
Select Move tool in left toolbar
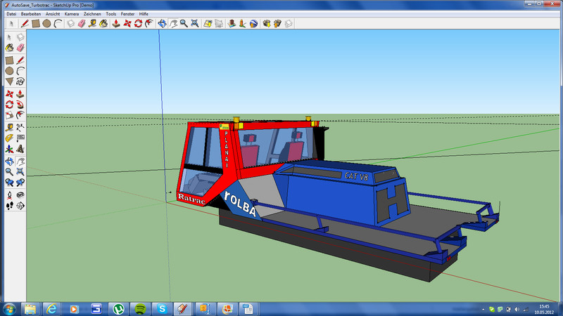(x=9, y=94)
